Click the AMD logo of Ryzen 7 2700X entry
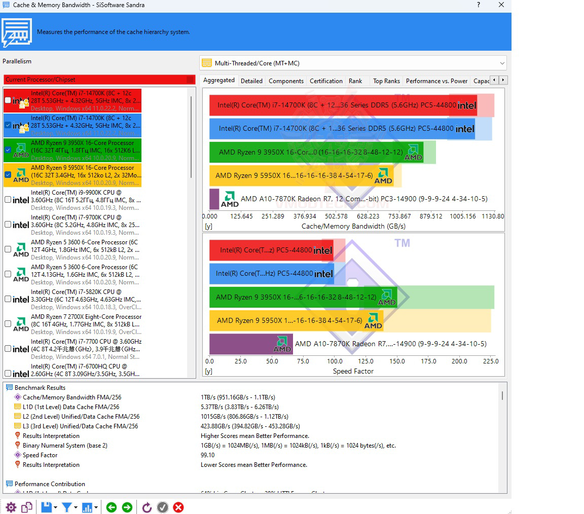Screen dimensions: 584x514 21,324
